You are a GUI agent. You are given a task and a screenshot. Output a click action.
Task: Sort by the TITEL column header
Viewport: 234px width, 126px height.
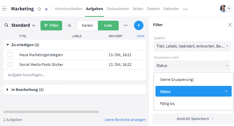pos(23,36)
